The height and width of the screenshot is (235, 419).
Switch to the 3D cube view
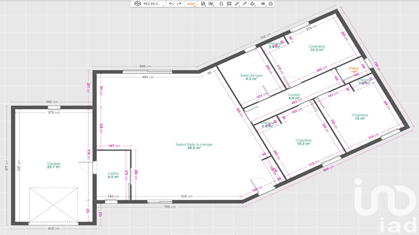137,3
